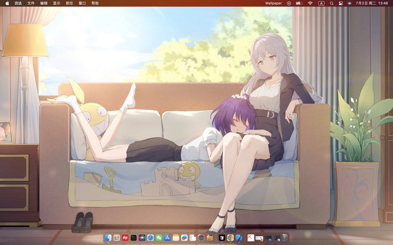Open the MindNode-style chart app in Dock
Viewport: 393px width, 245px height.
184,237
